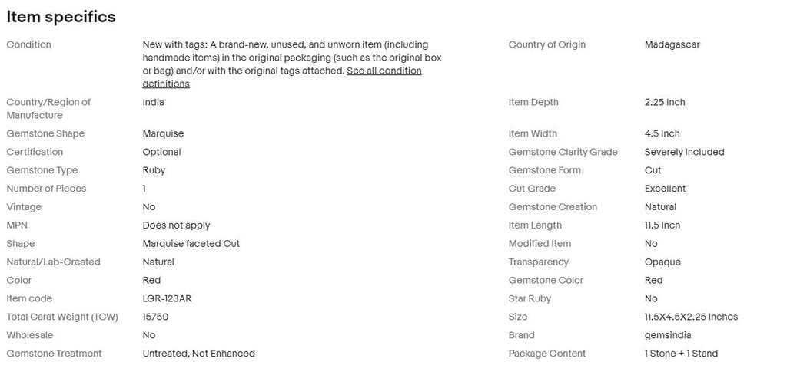Click the LGR-123AR item code value
The image size is (787, 375).
[167, 298]
